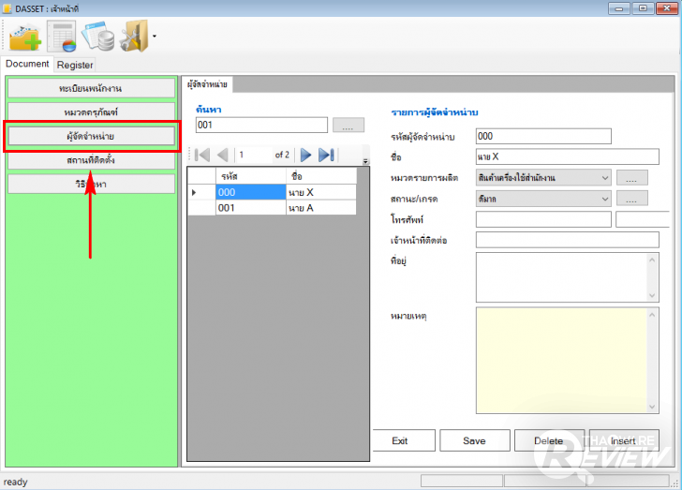The width and height of the screenshot is (682, 490).
Task: Click the DASSET title bar app icon
Action: pyautogui.click(x=7, y=8)
